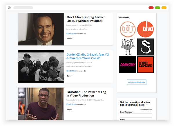
Task: Click the red dot in browser bar
Action: (x=151, y=8)
